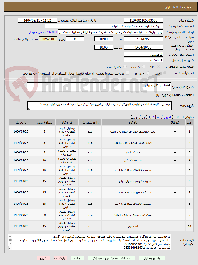
Task: Click the چاپ print button
Action: coord(77,258)
